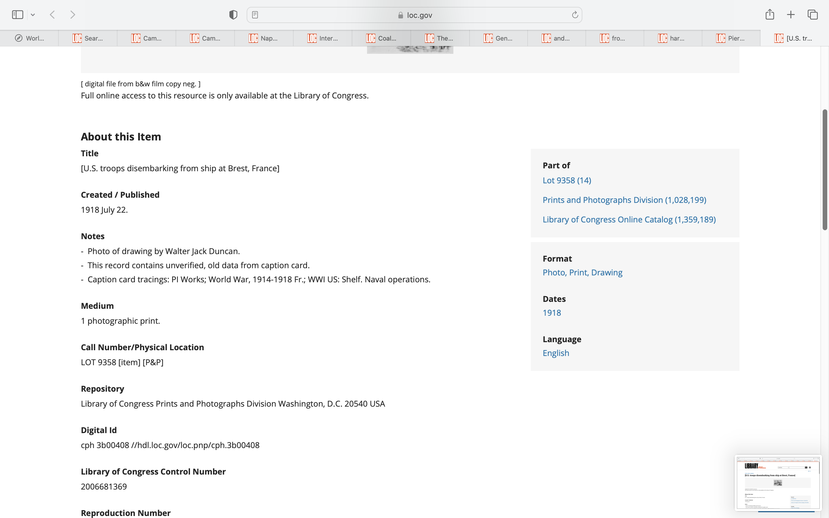Open the Lot 9358 (14) link

(566, 180)
